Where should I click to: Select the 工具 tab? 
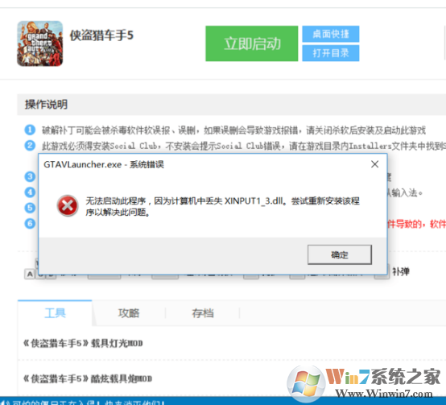click(55, 313)
